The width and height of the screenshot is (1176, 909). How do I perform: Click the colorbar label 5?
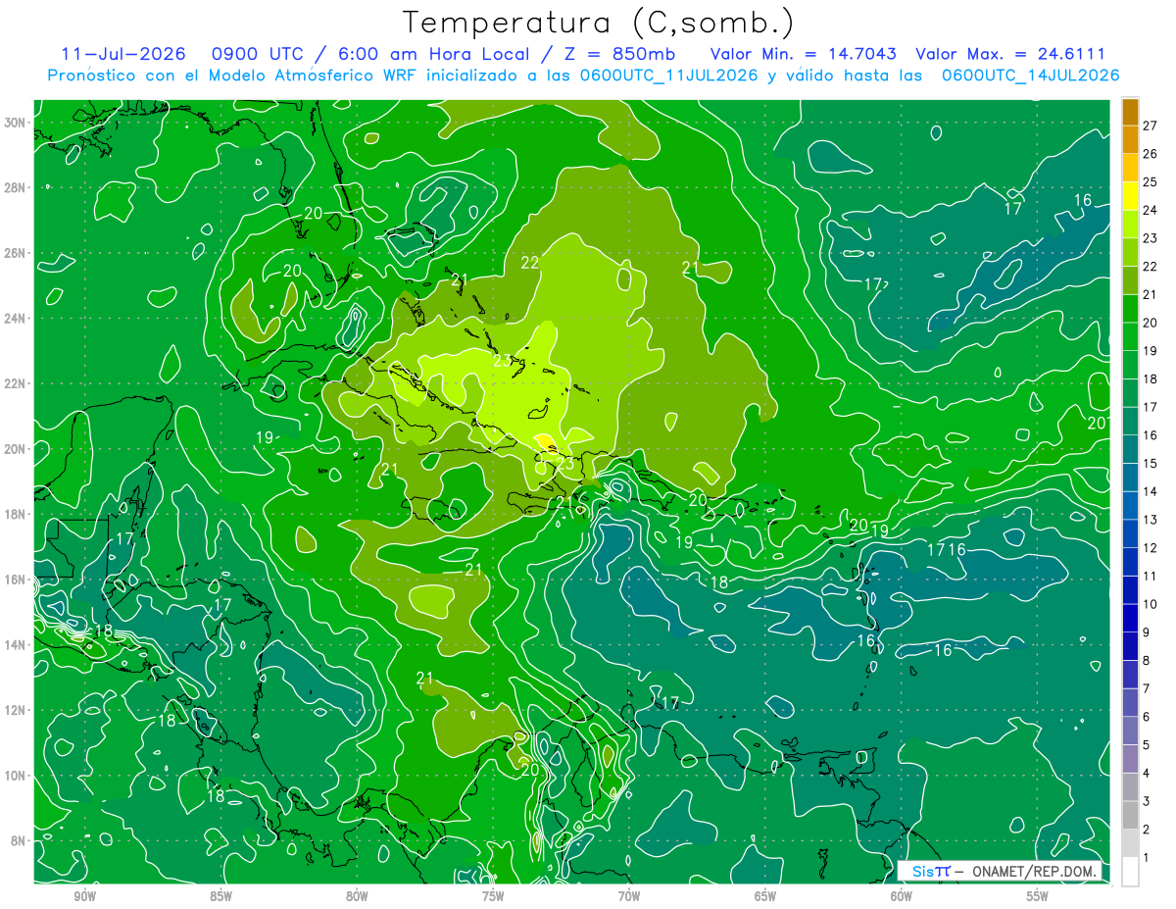click(1147, 745)
